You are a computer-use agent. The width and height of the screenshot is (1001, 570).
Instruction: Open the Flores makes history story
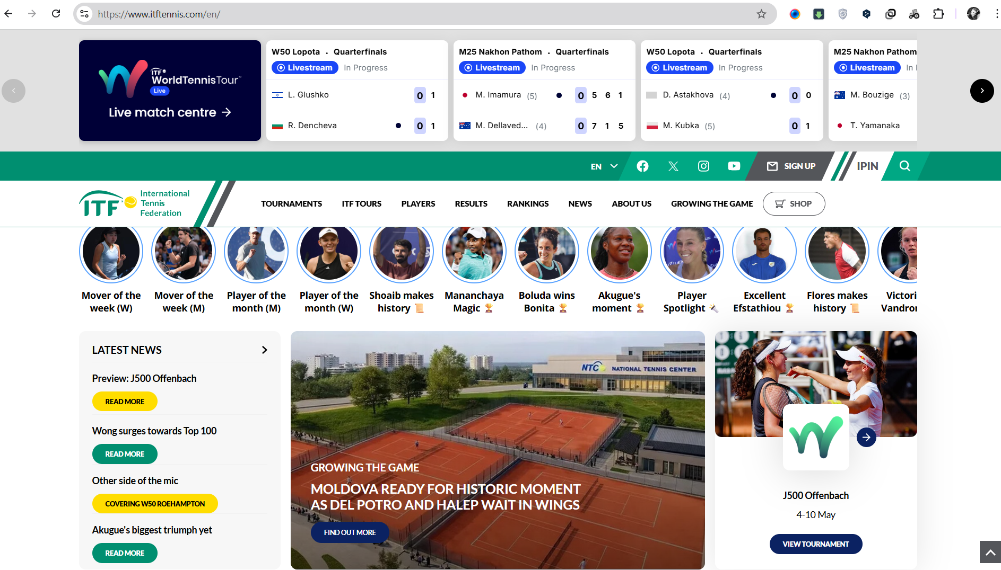pos(837,270)
